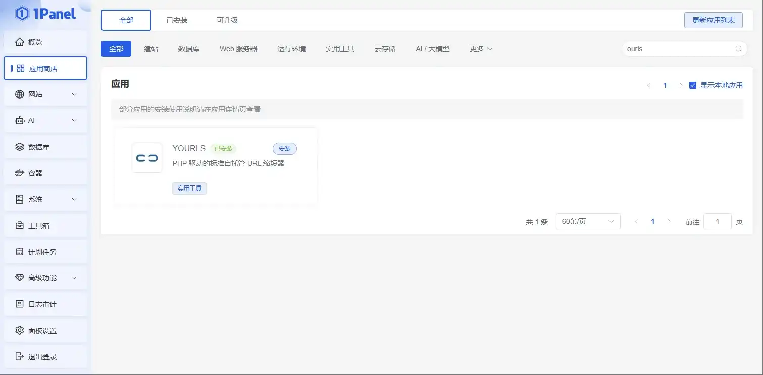The height and width of the screenshot is (375, 763).
Task: Click the 已安装 badge on YOURLS
Action: click(x=223, y=149)
